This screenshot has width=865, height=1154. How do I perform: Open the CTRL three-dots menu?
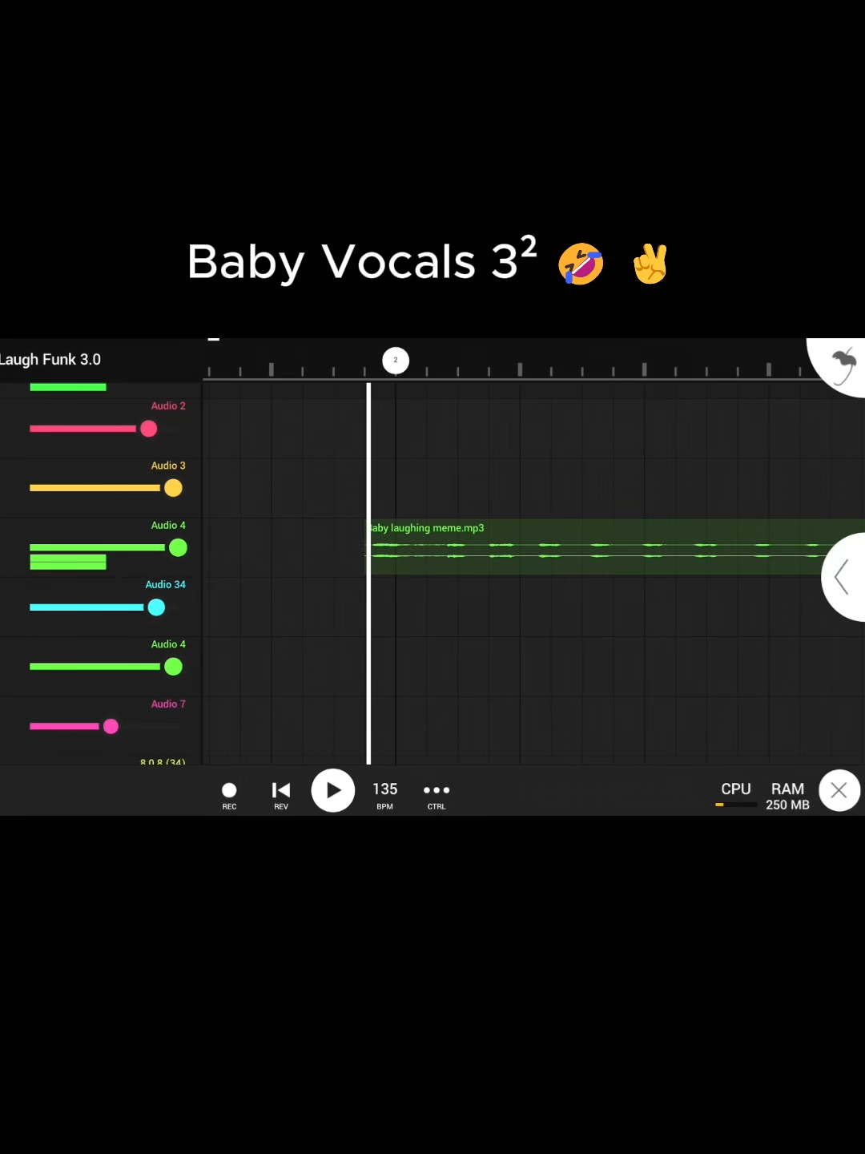pyautogui.click(x=437, y=795)
